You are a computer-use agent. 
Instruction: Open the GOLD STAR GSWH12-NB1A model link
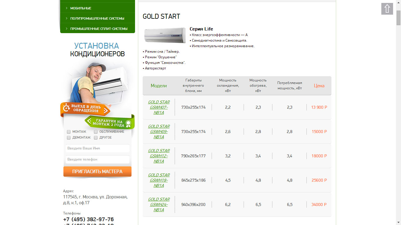point(159,156)
